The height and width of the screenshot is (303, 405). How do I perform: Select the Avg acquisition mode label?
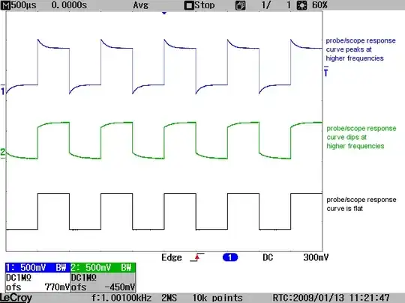(141, 5)
